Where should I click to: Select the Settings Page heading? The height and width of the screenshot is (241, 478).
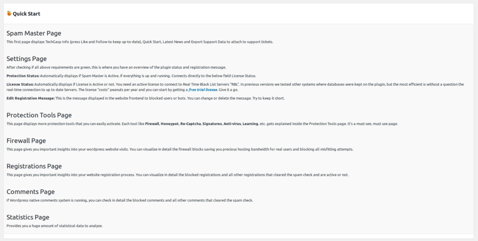27,59
